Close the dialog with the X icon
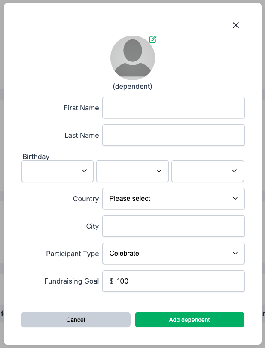 coord(235,25)
